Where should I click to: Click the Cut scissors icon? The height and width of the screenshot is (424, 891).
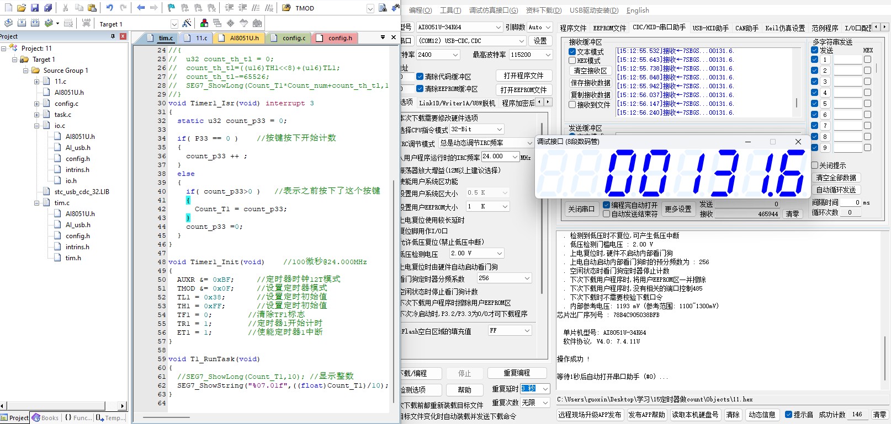pos(65,8)
